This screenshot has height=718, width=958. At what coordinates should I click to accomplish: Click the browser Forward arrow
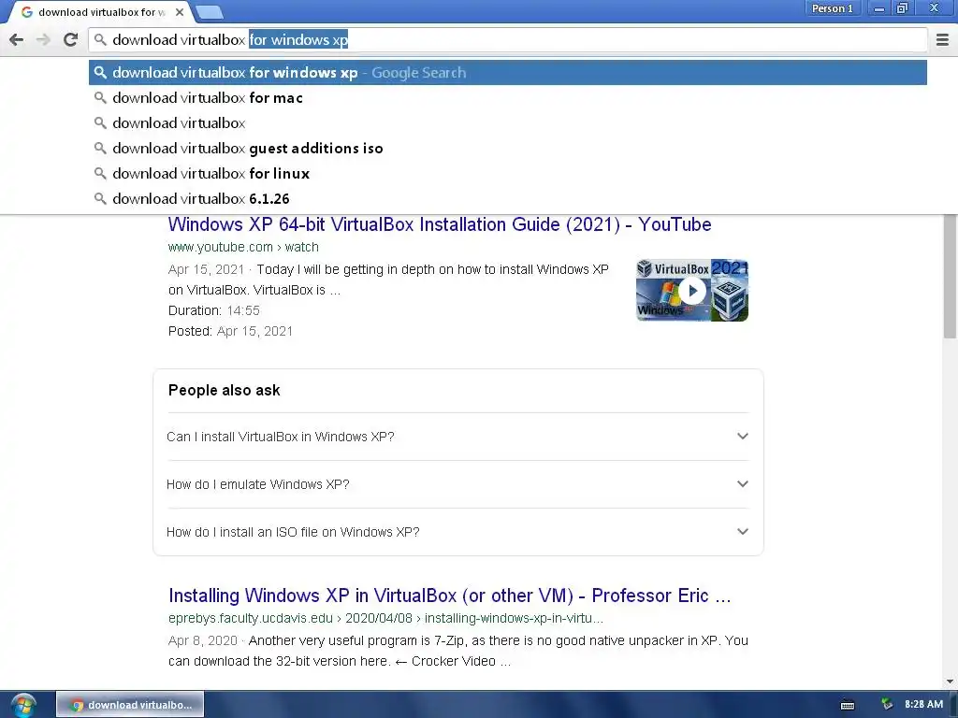43,39
